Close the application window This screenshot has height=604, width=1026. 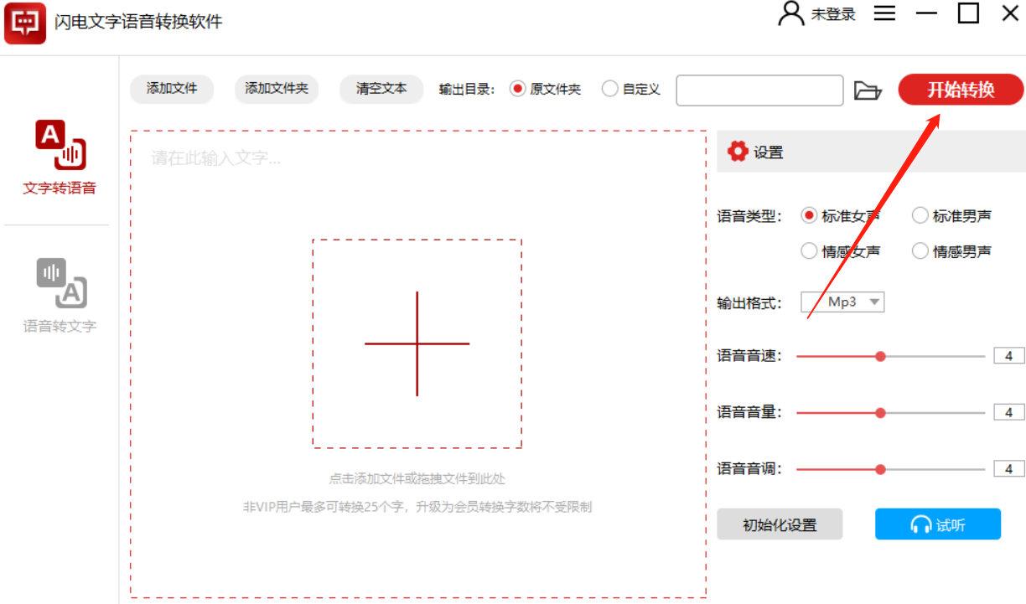[1011, 13]
